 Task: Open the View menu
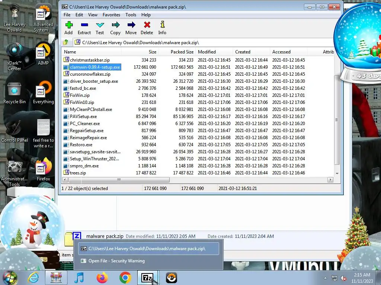[x=93, y=15]
